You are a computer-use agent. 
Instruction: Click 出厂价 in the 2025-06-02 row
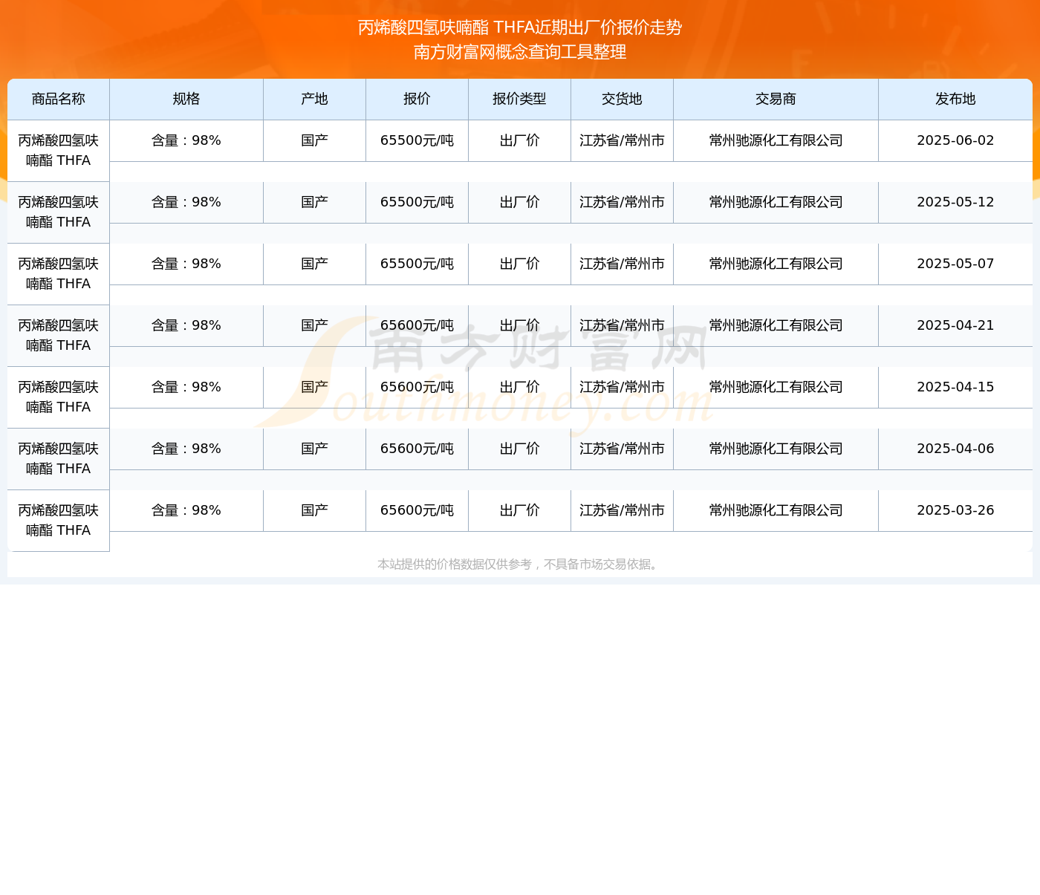(x=519, y=140)
